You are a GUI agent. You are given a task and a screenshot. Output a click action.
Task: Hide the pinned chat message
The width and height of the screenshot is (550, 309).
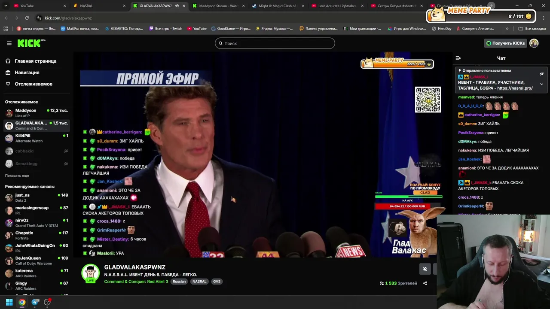tap(541, 74)
